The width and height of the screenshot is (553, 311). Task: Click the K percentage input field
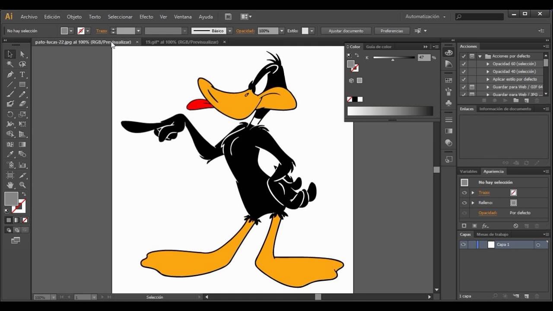(424, 57)
